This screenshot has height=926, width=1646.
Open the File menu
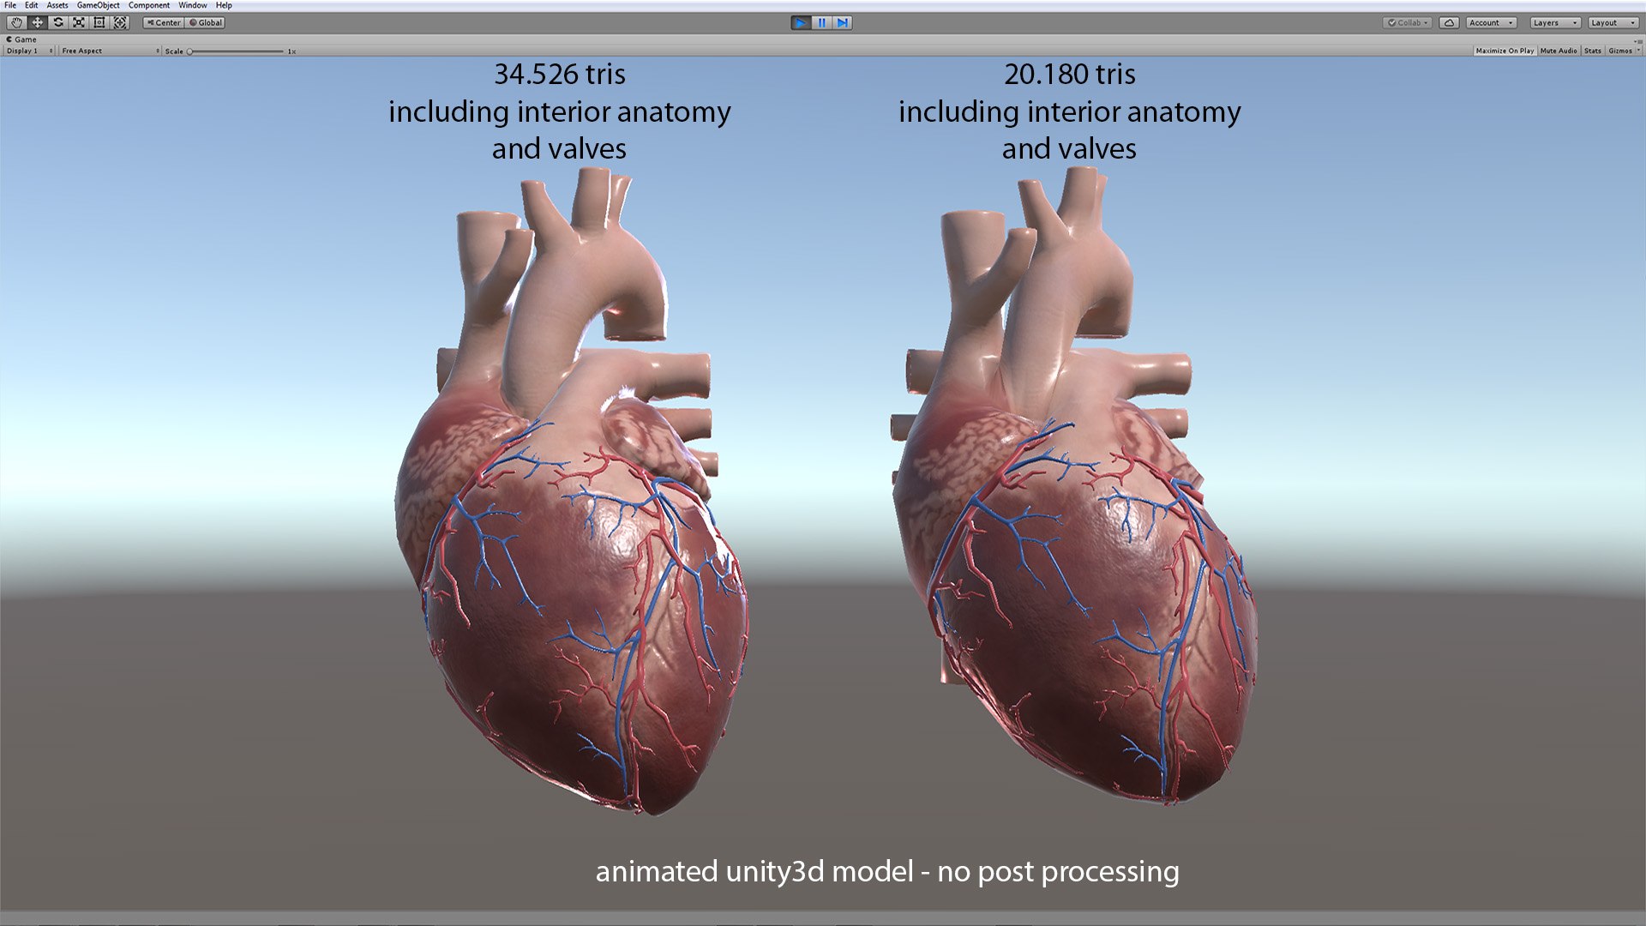10,5
